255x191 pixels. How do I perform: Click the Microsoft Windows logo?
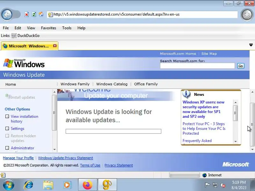tap(24, 63)
